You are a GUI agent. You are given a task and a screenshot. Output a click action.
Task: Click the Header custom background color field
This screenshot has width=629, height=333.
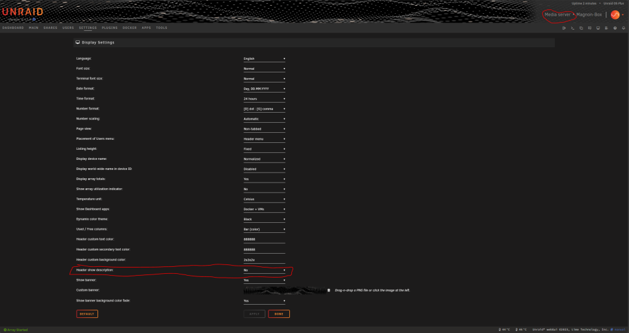click(x=264, y=261)
